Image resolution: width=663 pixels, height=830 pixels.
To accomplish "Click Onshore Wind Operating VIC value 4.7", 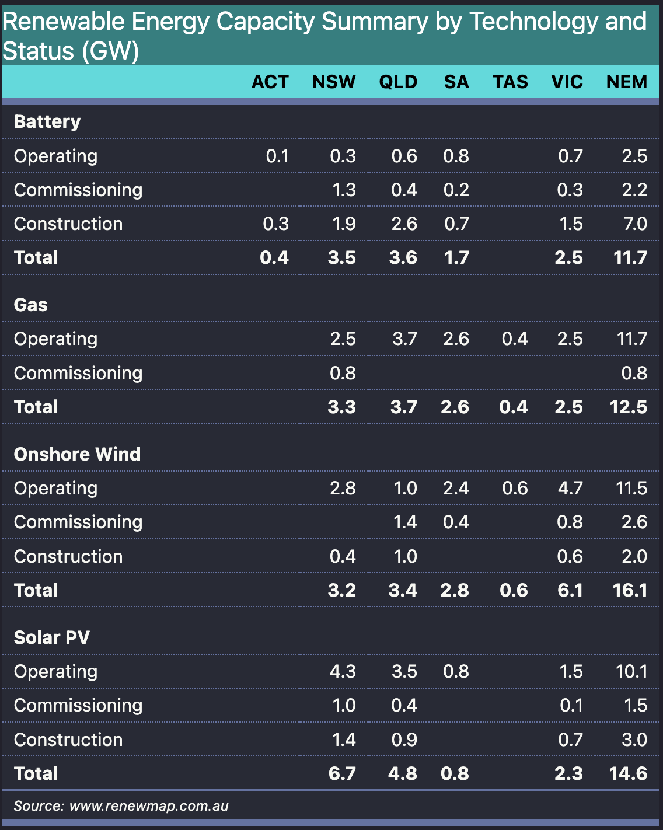I will (570, 488).
